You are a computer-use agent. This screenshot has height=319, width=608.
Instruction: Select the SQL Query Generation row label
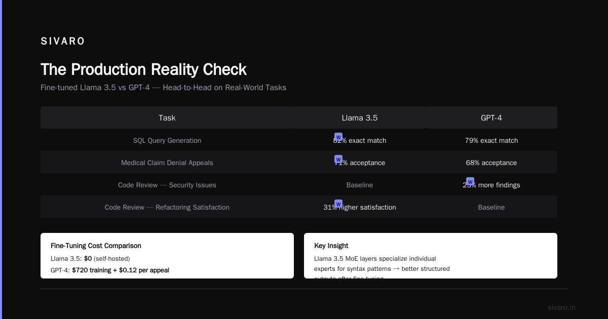coord(167,140)
